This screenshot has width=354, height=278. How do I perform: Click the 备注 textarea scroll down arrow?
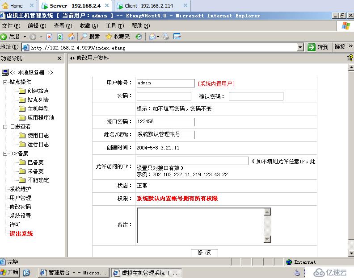click(x=267, y=239)
